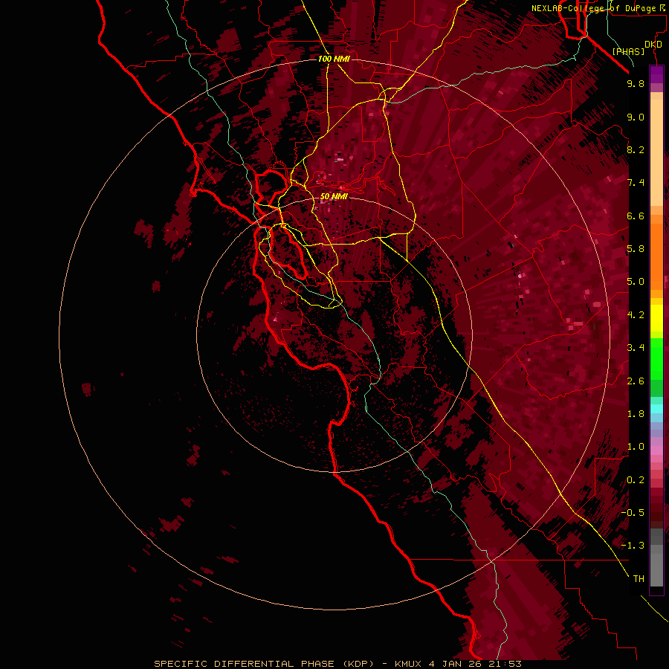Image resolution: width=669 pixels, height=669 pixels.
Task: Pick the pink color bar segment near 1.0
Action: click(x=656, y=450)
